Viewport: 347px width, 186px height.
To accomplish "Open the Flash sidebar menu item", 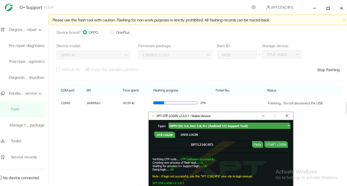I will [15, 109].
